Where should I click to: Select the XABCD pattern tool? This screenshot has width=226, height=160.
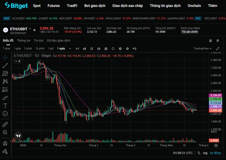[x=5, y=81]
